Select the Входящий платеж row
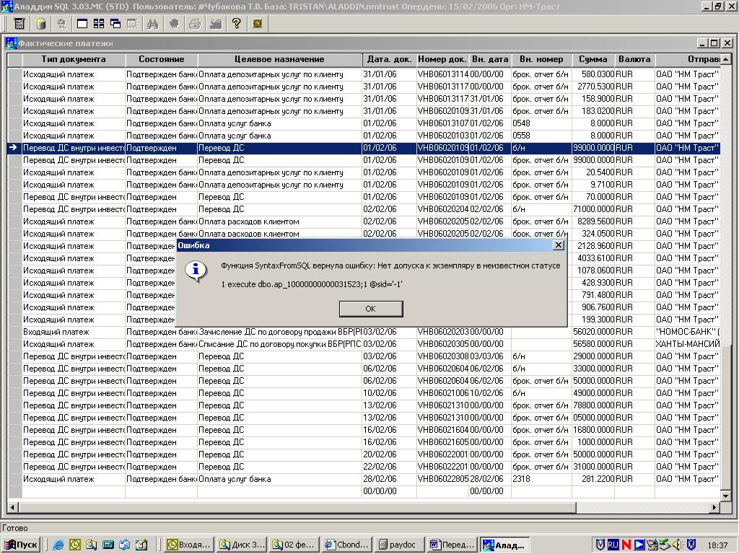Viewport: 739px width, 554px height. pos(364,332)
